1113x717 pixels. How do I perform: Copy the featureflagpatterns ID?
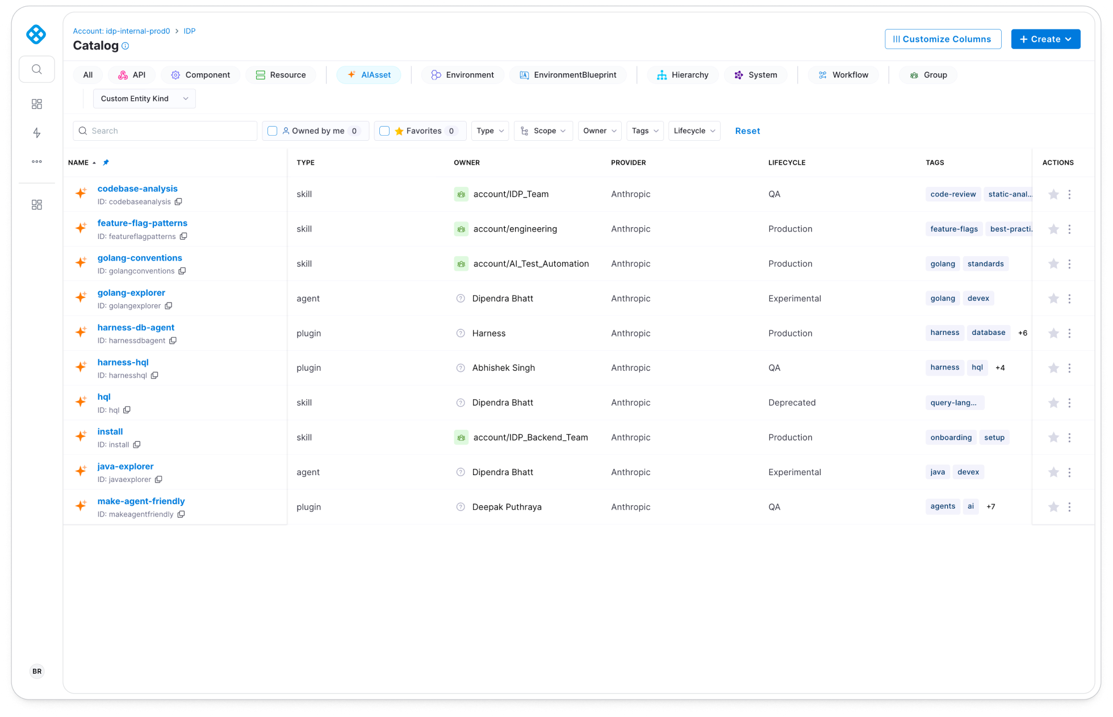(183, 236)
